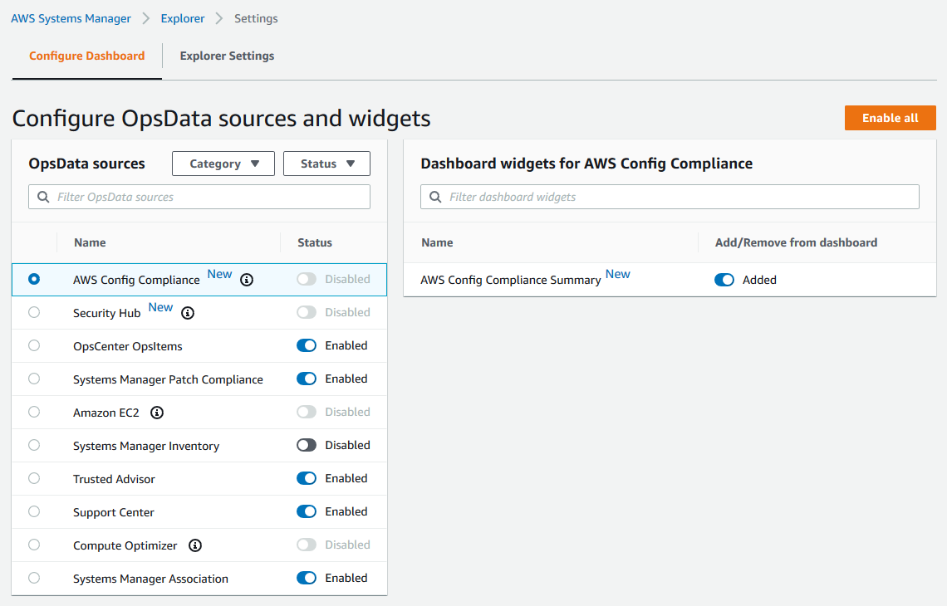Click info icon next to Security Hub
947x606 pixels.
point(188,313)
